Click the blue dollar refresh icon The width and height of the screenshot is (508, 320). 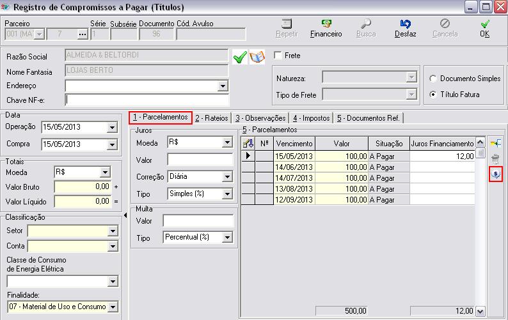point(495,174)
